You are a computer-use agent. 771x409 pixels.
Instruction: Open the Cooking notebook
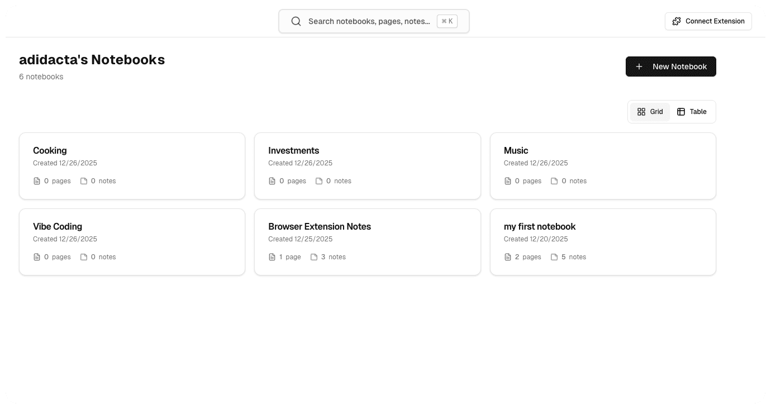[x=132, y=165]
